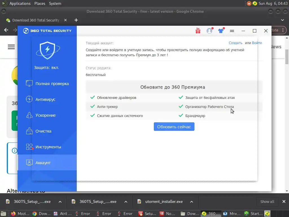The height and width of the screenshot is (217, 289).
Task: Open Очистка in the sidebar
Action: (x=47, y=131)
